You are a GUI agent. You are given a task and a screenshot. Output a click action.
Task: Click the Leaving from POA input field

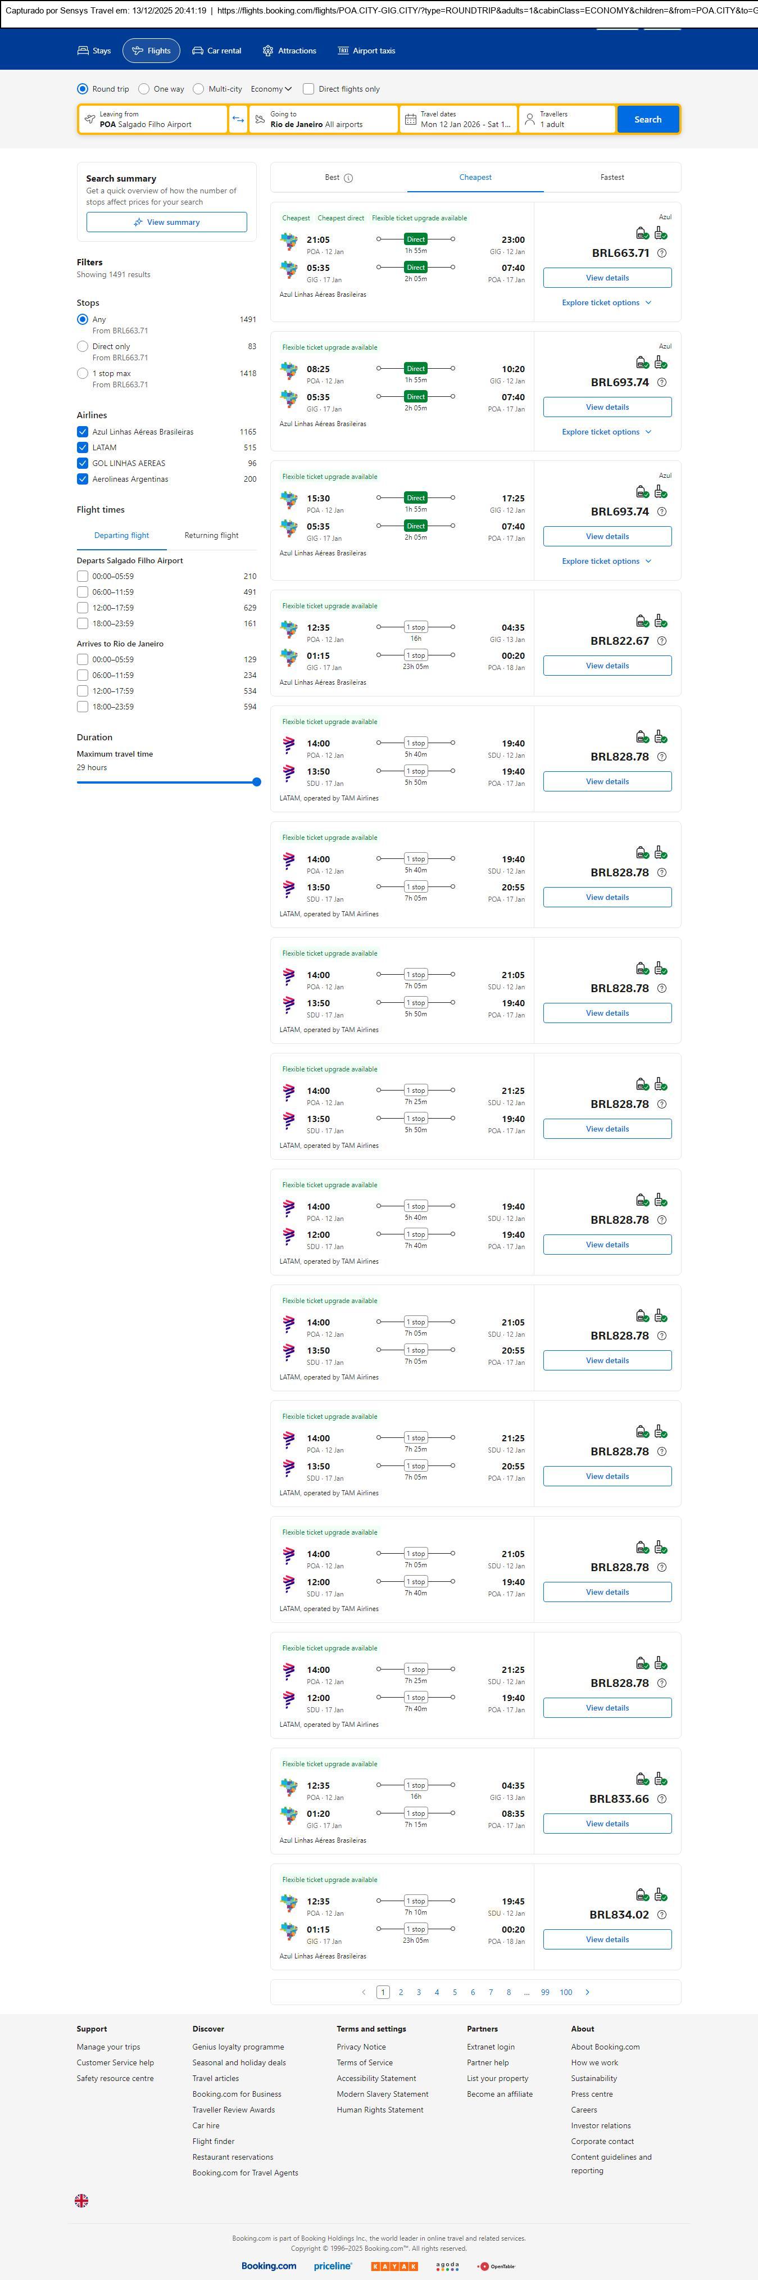pyautogui.click(x=153, y=120)
